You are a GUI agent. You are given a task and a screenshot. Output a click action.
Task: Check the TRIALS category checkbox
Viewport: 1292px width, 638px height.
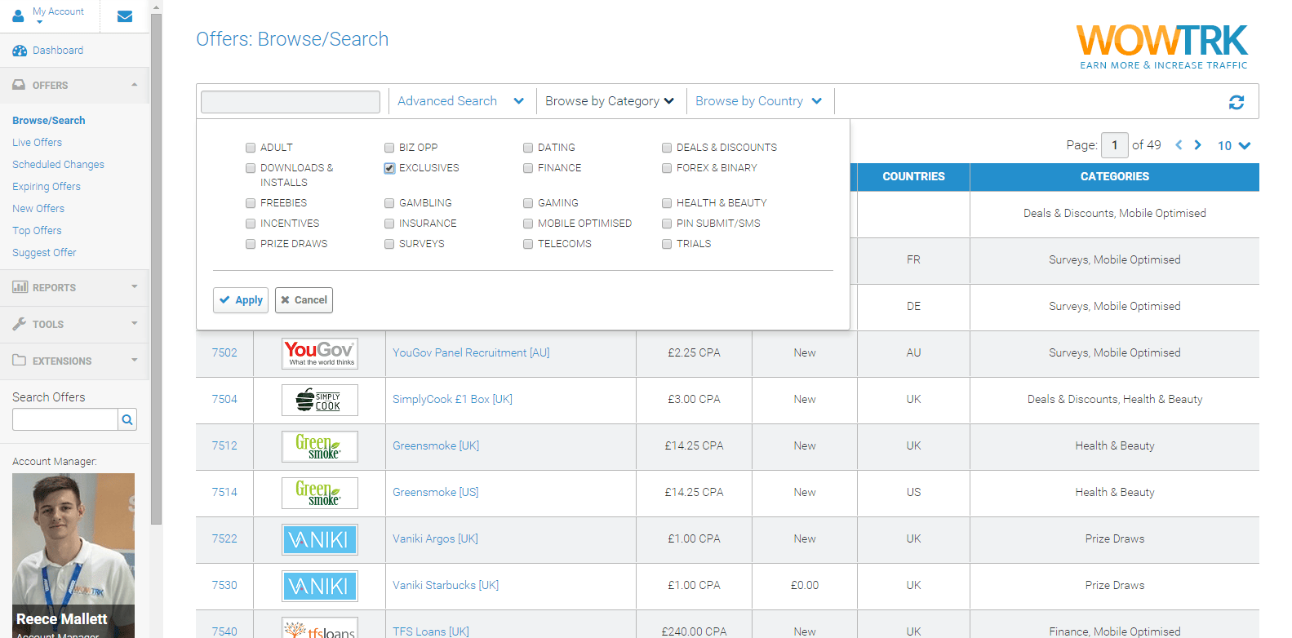coord(667,244)
